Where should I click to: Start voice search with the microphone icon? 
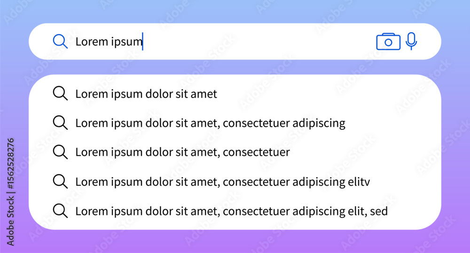coord(411,41)
